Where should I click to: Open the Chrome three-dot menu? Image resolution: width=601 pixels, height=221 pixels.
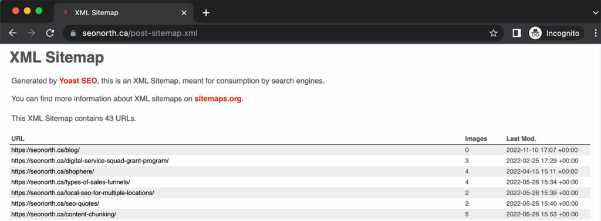click(x=596, y=33)
